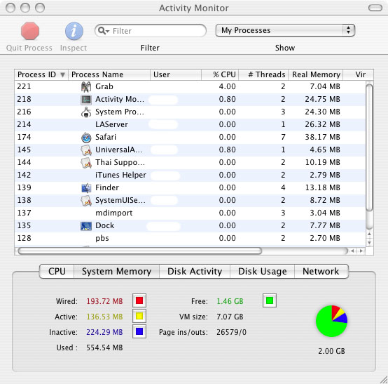Switch to the CPU tab
The image size is (388, 384).
click(x=57, y=271)
